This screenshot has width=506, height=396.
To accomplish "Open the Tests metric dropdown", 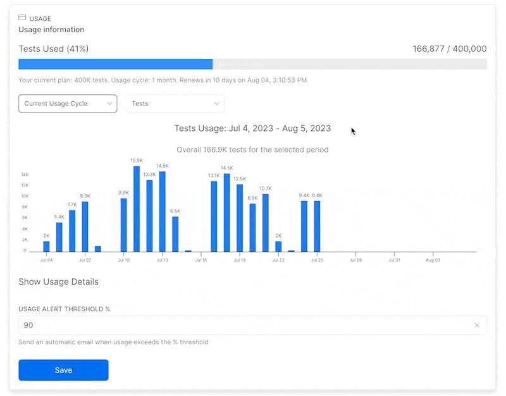I will (175, 104).
